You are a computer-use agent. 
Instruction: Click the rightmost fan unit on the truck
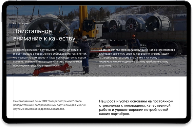[x=158, y=23]
